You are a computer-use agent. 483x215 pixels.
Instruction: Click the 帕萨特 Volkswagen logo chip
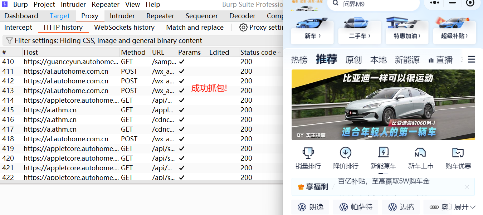click(x=355, y=207)
